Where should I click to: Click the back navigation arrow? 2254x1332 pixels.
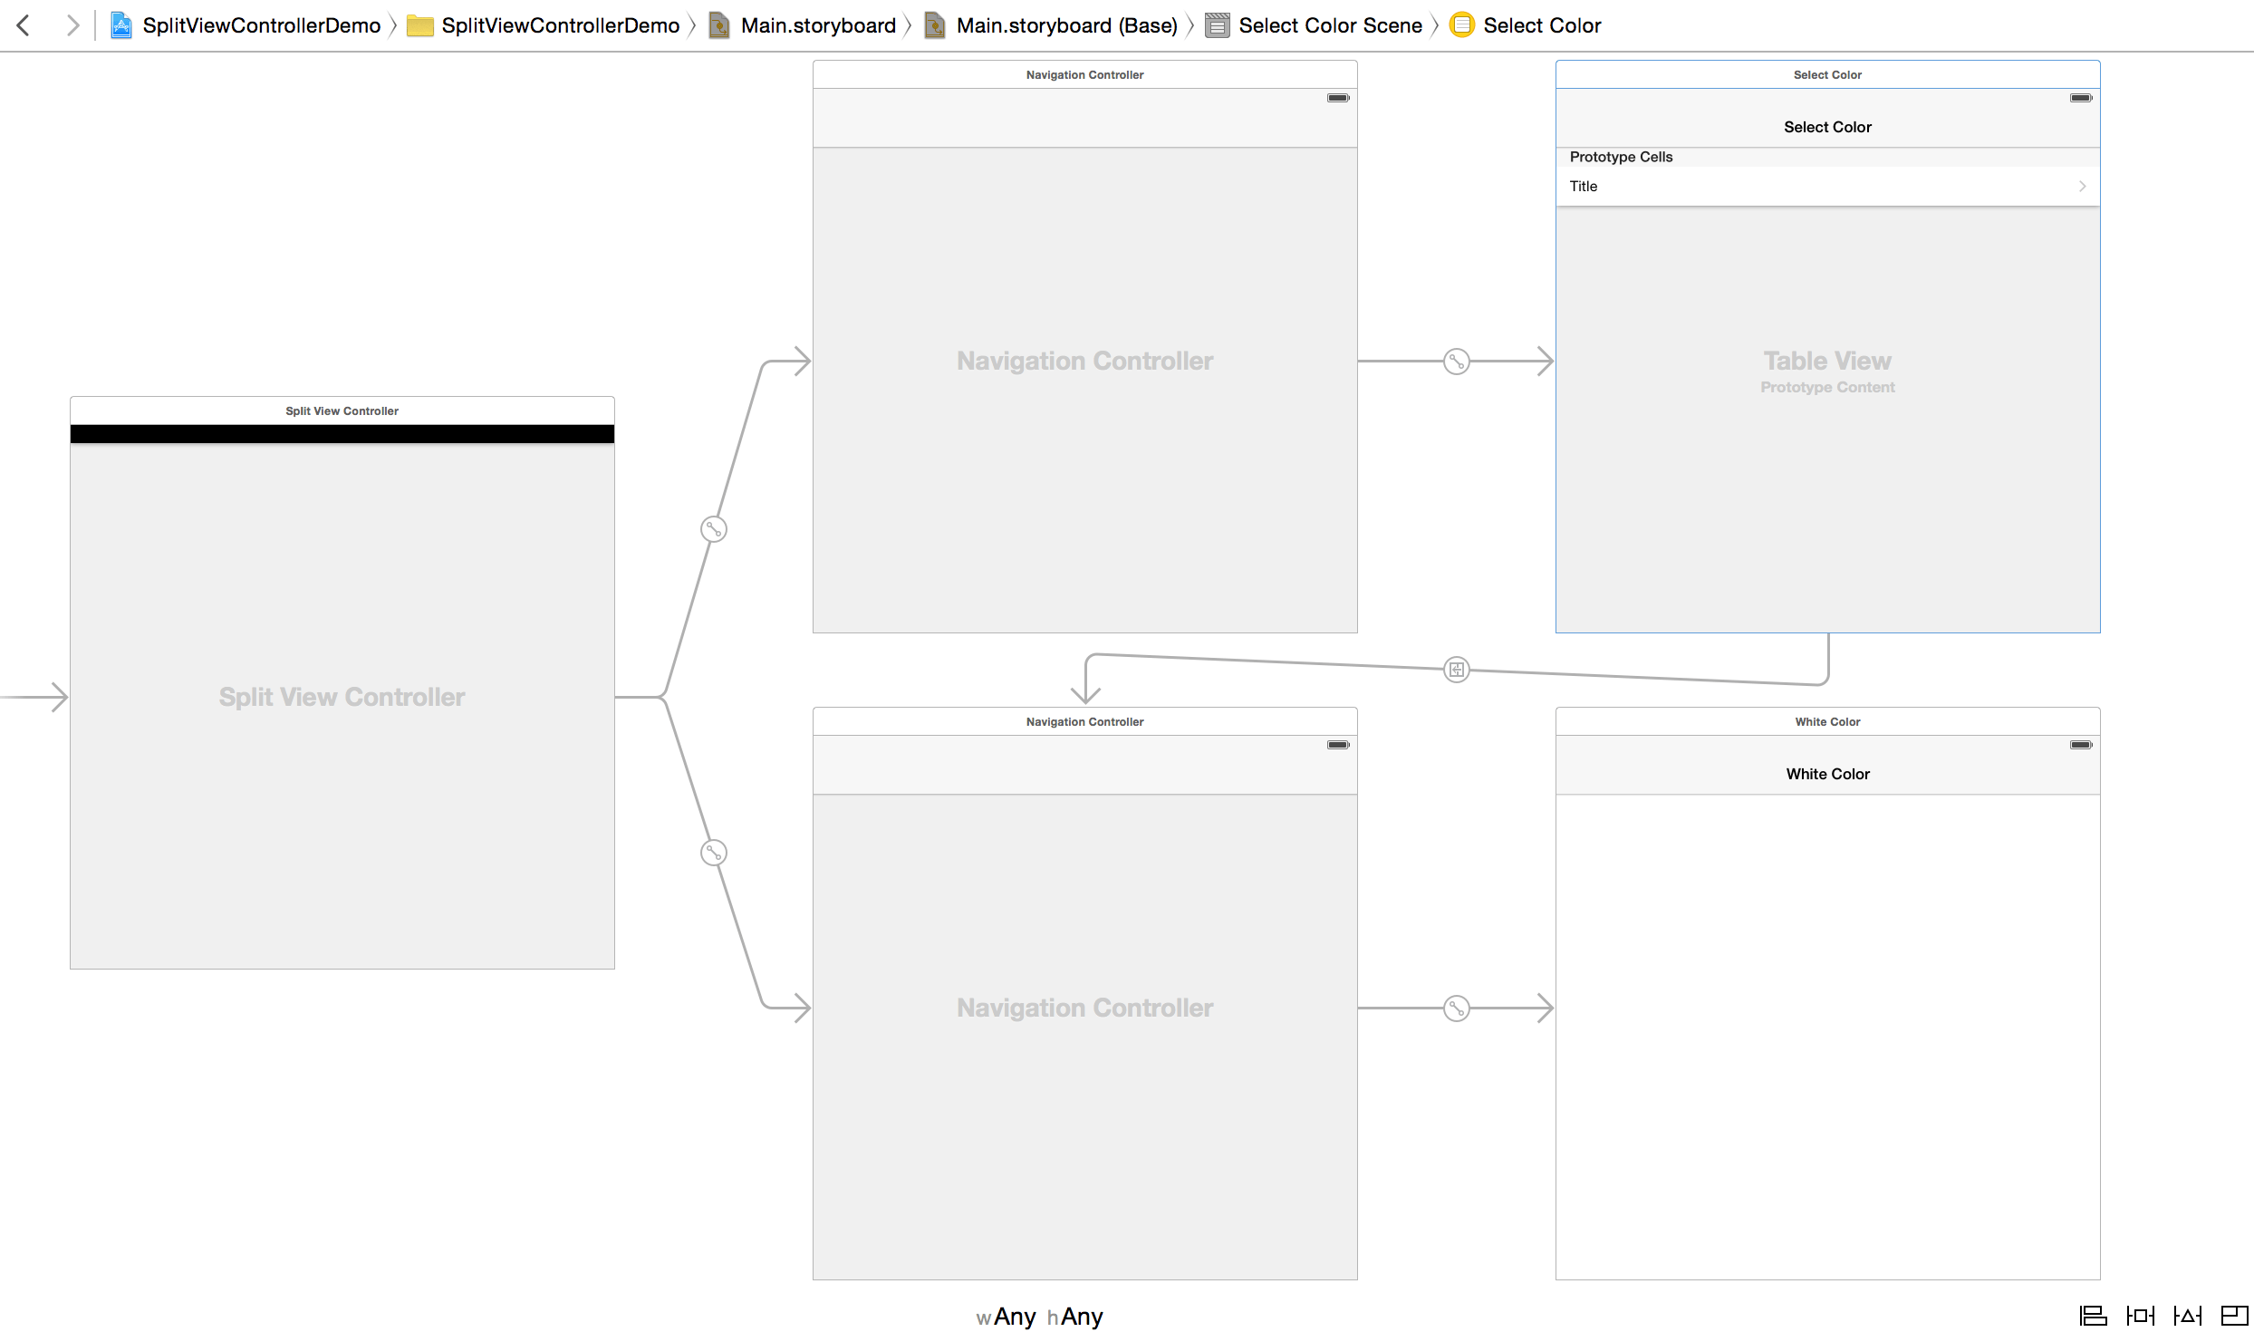pos(23,24)
